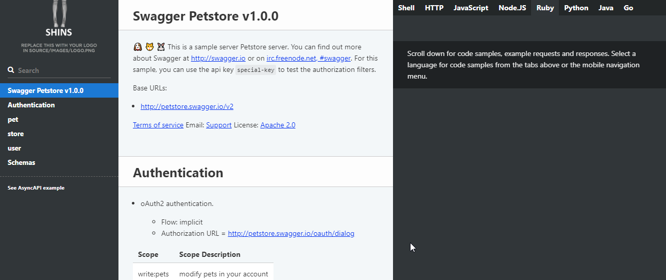Image resolution: width=666 pixels, height=280 pixels.
Task: Switch to the JavaScript tab
Action: 471,8
